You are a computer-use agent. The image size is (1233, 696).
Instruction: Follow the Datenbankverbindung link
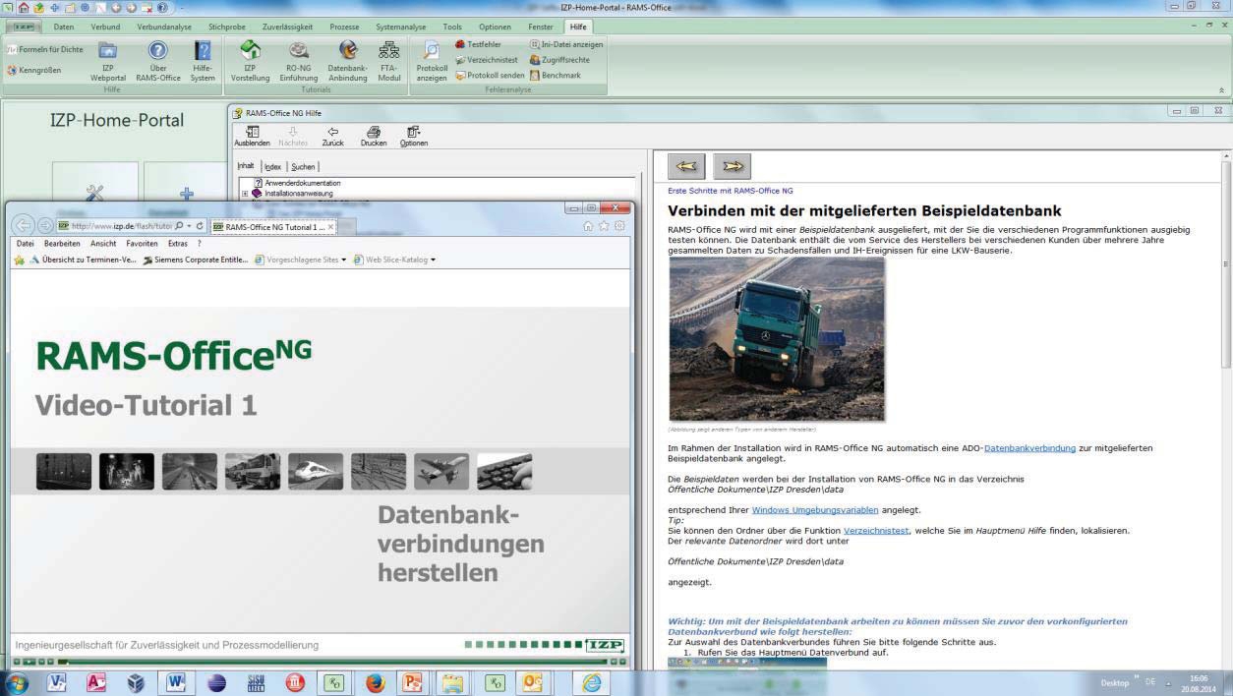(1029, 448)
